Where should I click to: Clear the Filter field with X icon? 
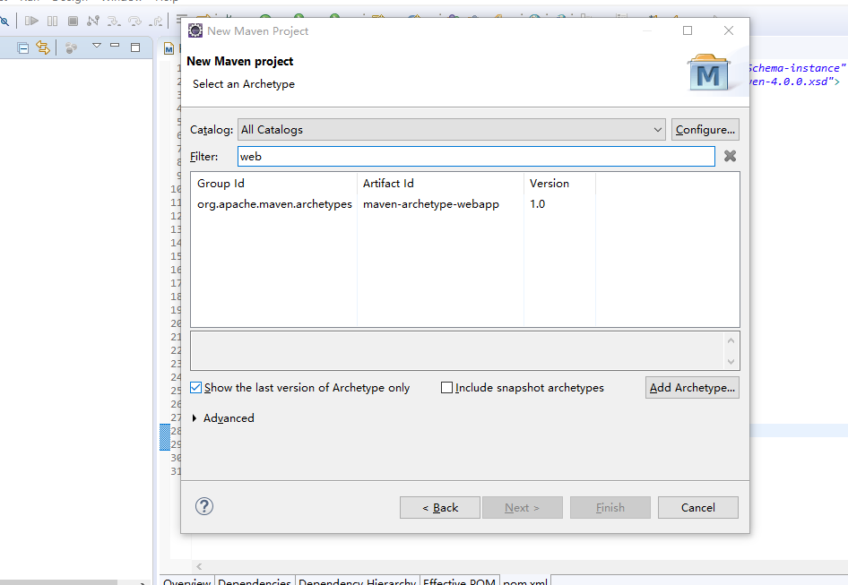point(730,156)
